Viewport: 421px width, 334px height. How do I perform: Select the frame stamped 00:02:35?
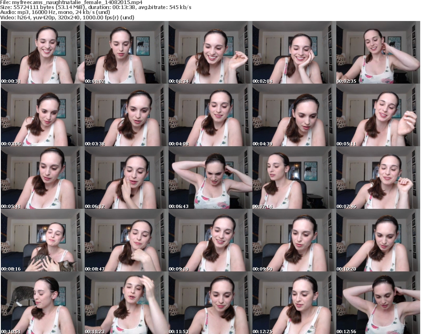pyautogui.click(x=378, y=52)
